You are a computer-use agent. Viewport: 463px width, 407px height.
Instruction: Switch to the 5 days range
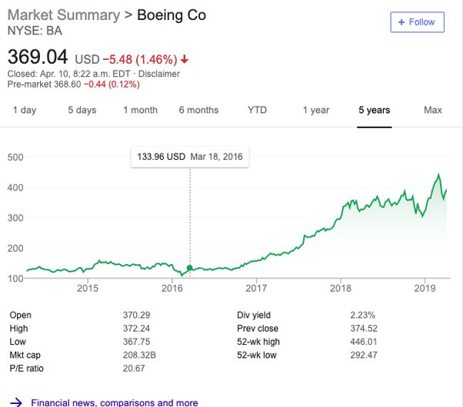pyautogui.click(x=82, y=110)
